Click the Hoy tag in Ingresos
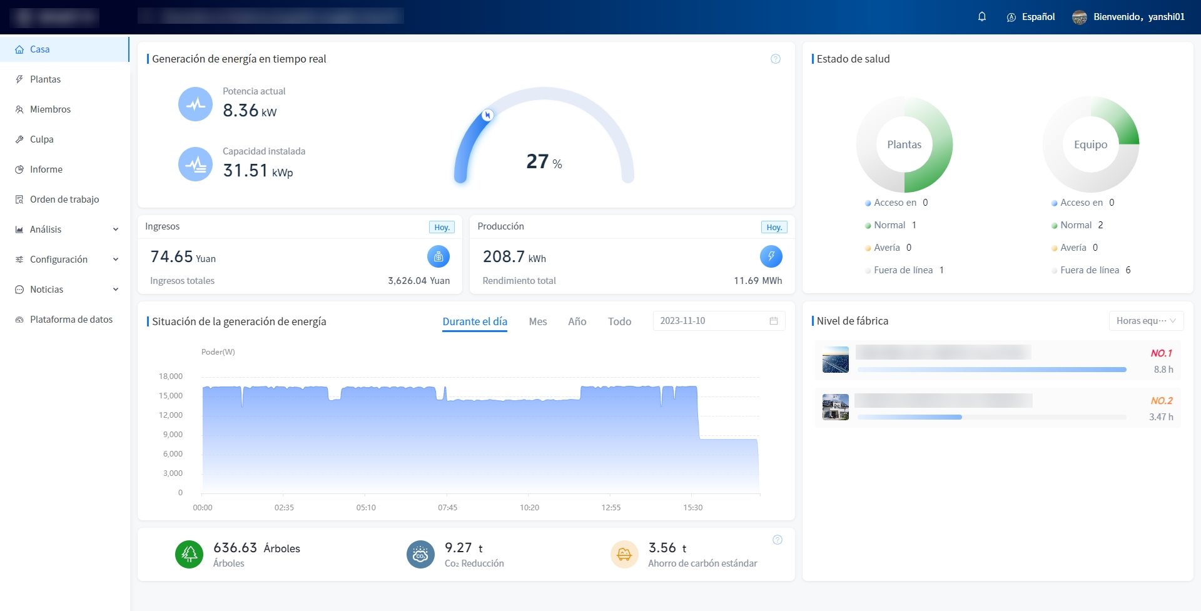 click(x=442, y=228)
